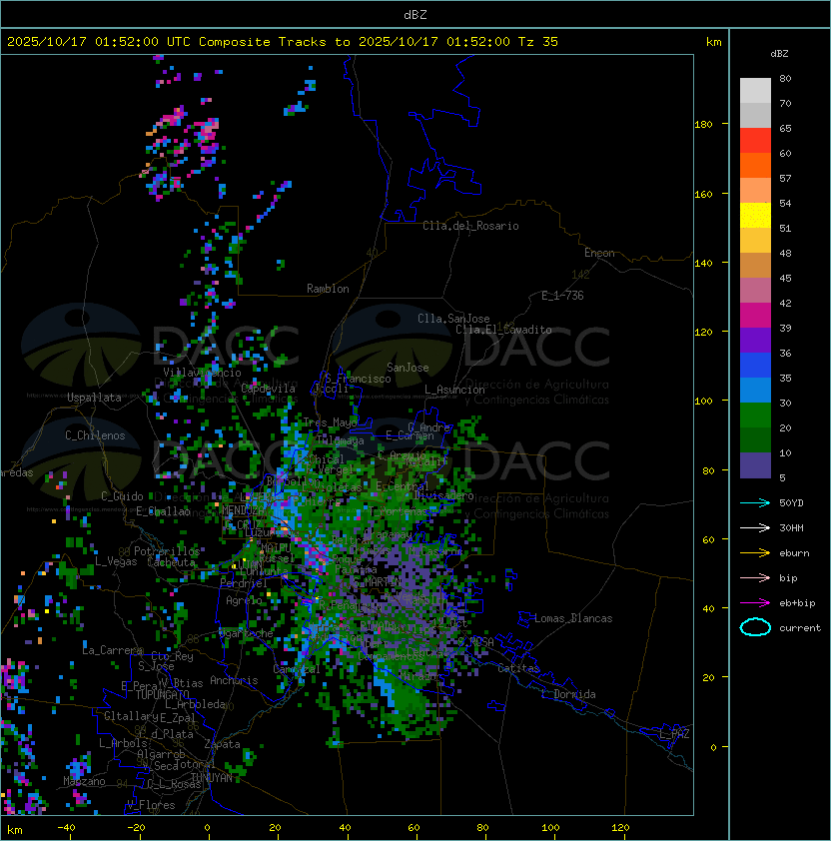
Task: Click the 'La_Carrera' place label
Action: [x=112, y=650]
